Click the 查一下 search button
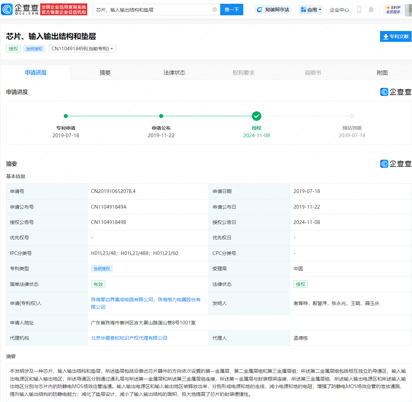This screenshot has height=402, width=412. [232, 10]
